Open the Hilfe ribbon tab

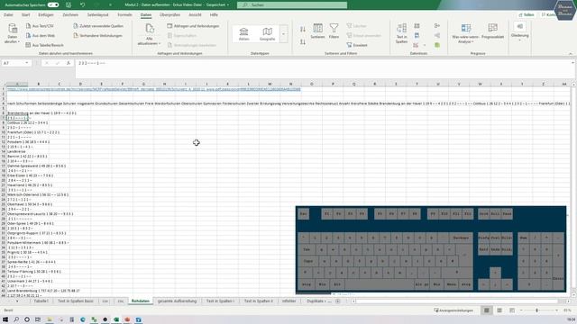click(x=214, y=15)
